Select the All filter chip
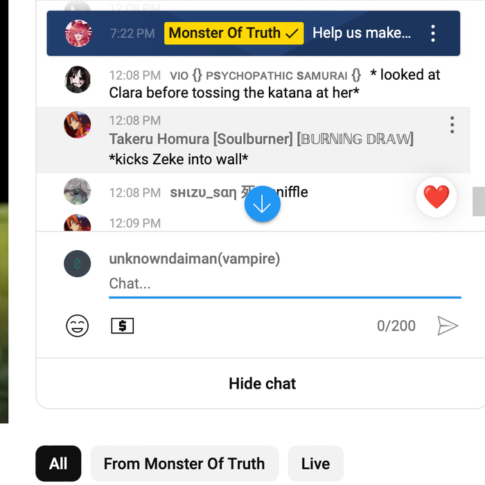This screenshot has height=485, width=485. (x=58, y=464)
